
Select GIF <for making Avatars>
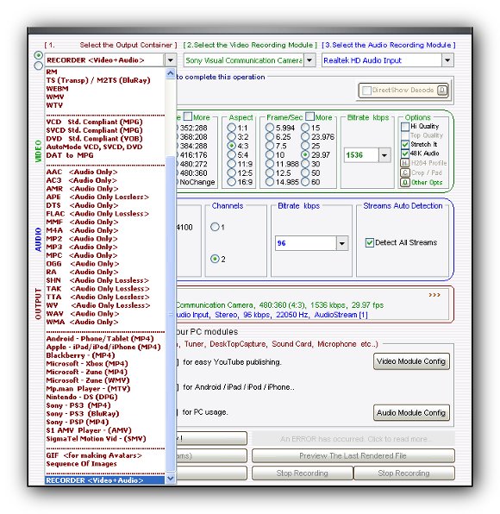click(105, 455)
